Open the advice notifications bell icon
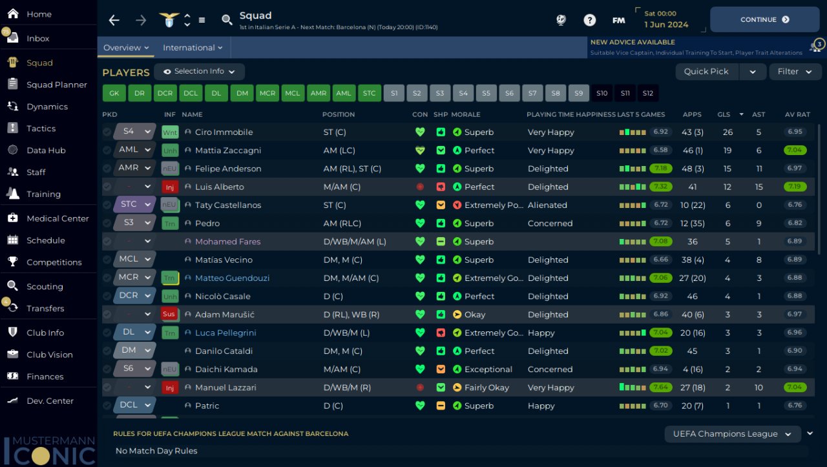This screenshot has height=467, width=827. pos(815,47)
